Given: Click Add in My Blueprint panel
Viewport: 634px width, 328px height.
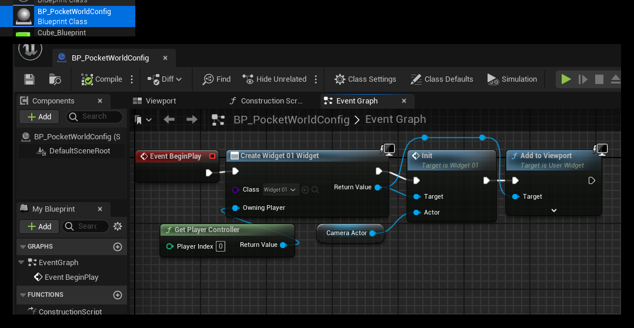Looking at the screenshot, I should [x=39, y=227].
